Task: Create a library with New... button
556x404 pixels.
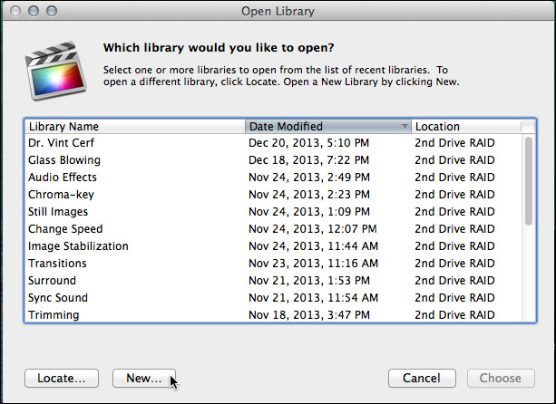Action: point(144,378)
